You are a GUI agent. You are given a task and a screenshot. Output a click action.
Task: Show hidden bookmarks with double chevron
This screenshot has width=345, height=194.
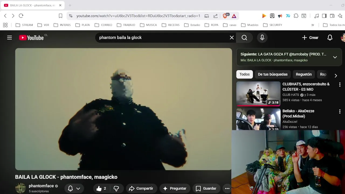313,25
